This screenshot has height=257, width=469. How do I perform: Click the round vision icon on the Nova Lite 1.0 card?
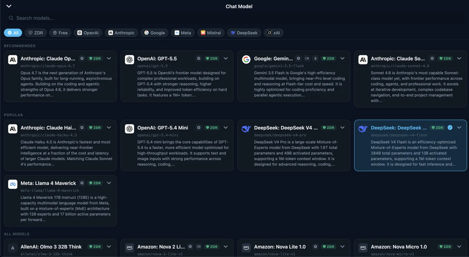pos(315,247)
